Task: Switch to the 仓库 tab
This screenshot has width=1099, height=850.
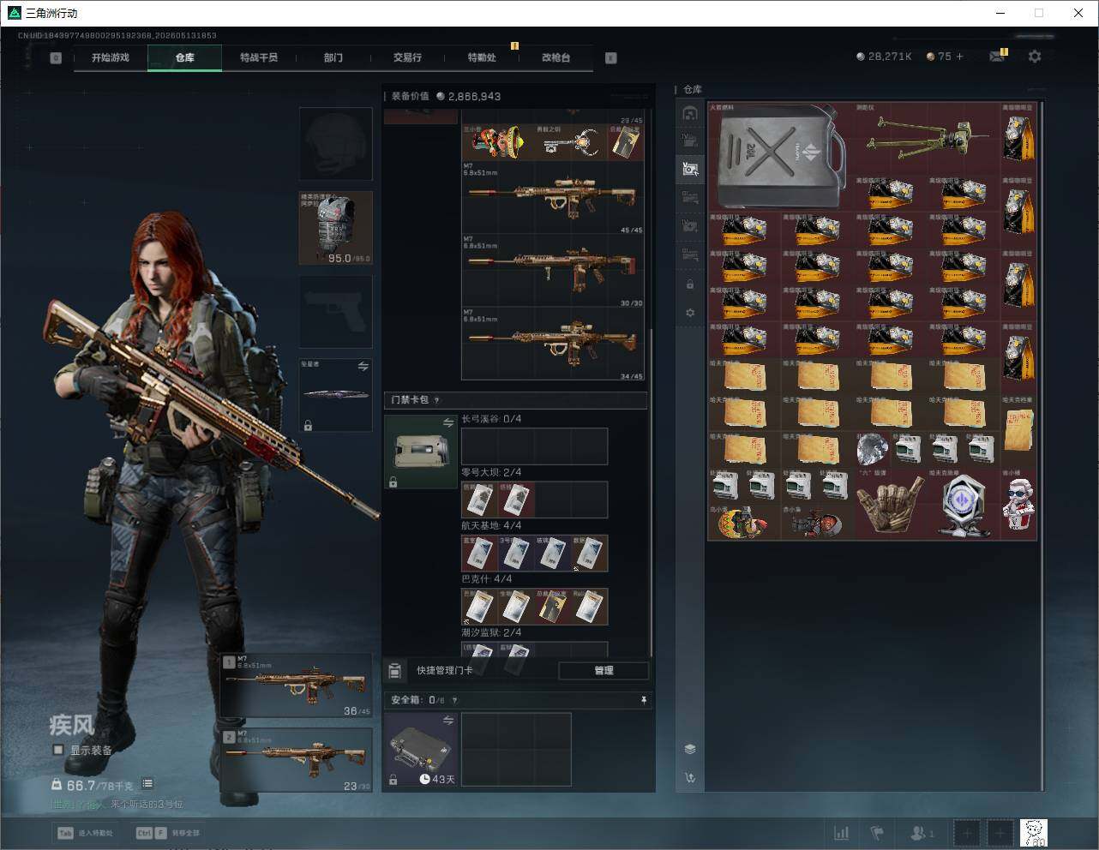Action: [185, 57]
